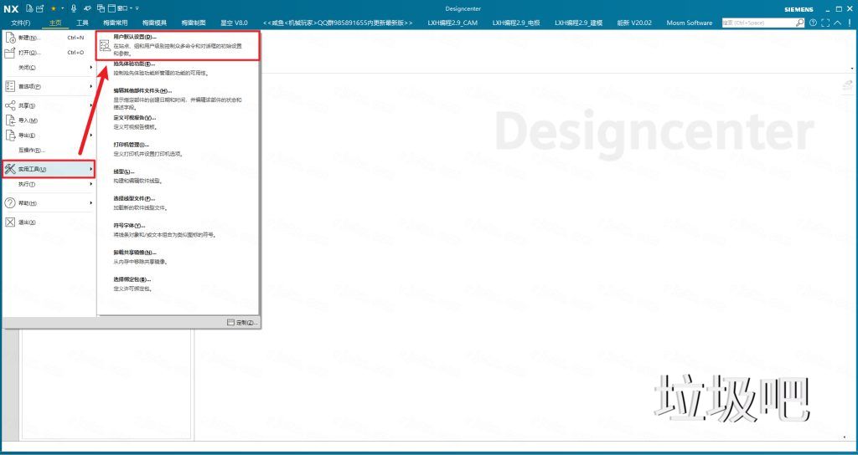Click the 帮助 (Help) question mark icon
The width and height of the screenshot is (858, 455).
pos(11,203)
